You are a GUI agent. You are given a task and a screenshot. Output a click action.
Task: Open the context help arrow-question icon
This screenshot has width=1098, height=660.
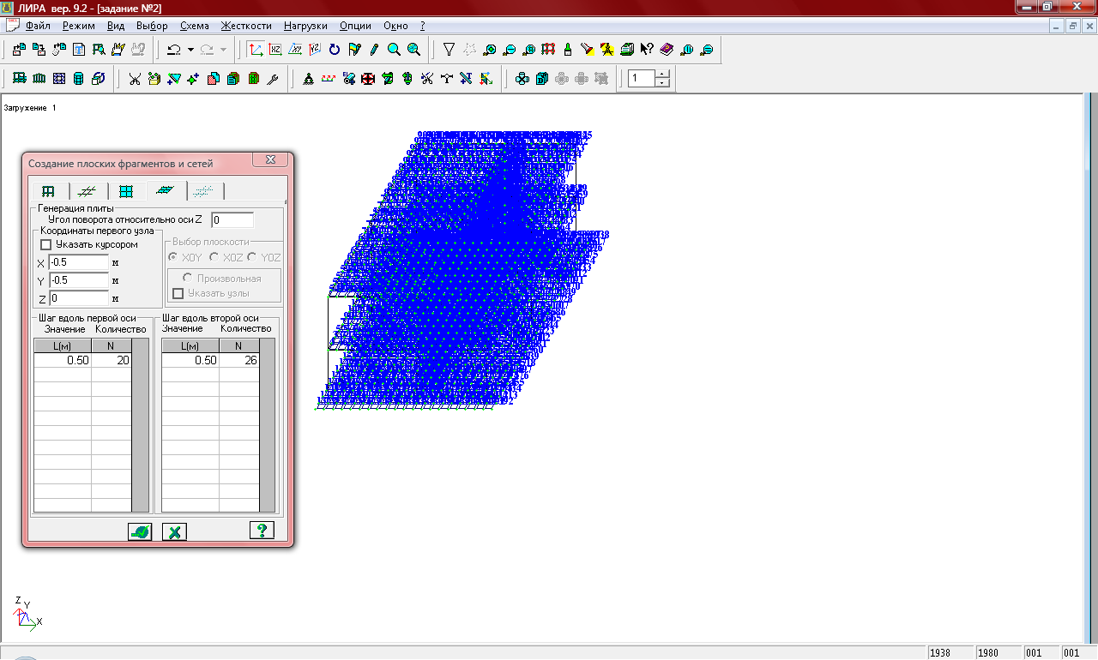coord(647,50)
